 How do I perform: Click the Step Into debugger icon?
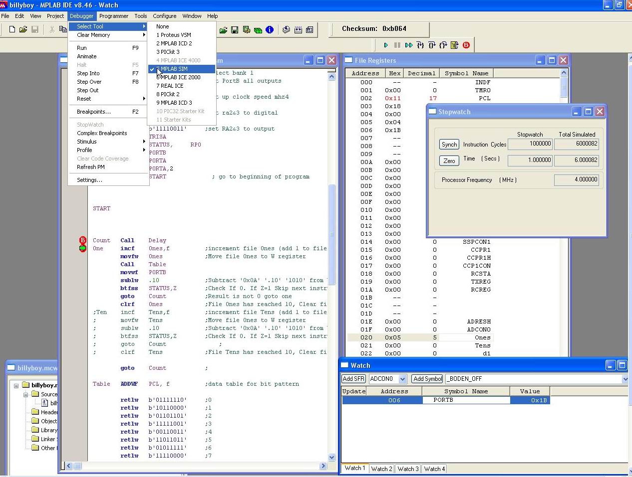420,45
